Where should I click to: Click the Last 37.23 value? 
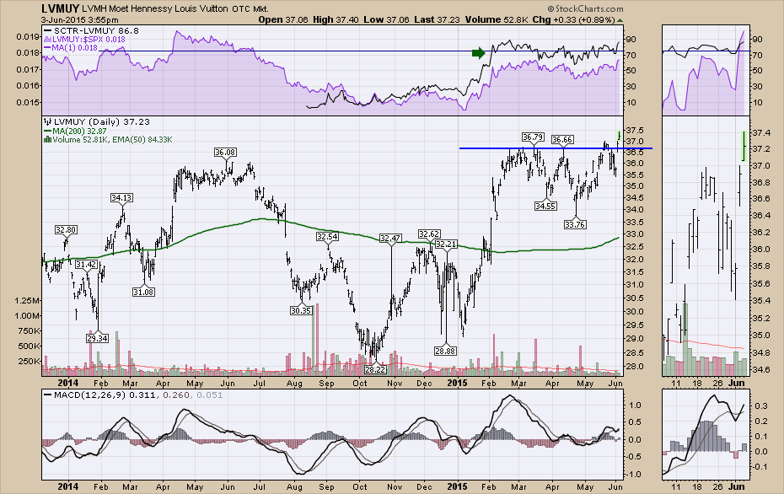click(x=437, y=20)
